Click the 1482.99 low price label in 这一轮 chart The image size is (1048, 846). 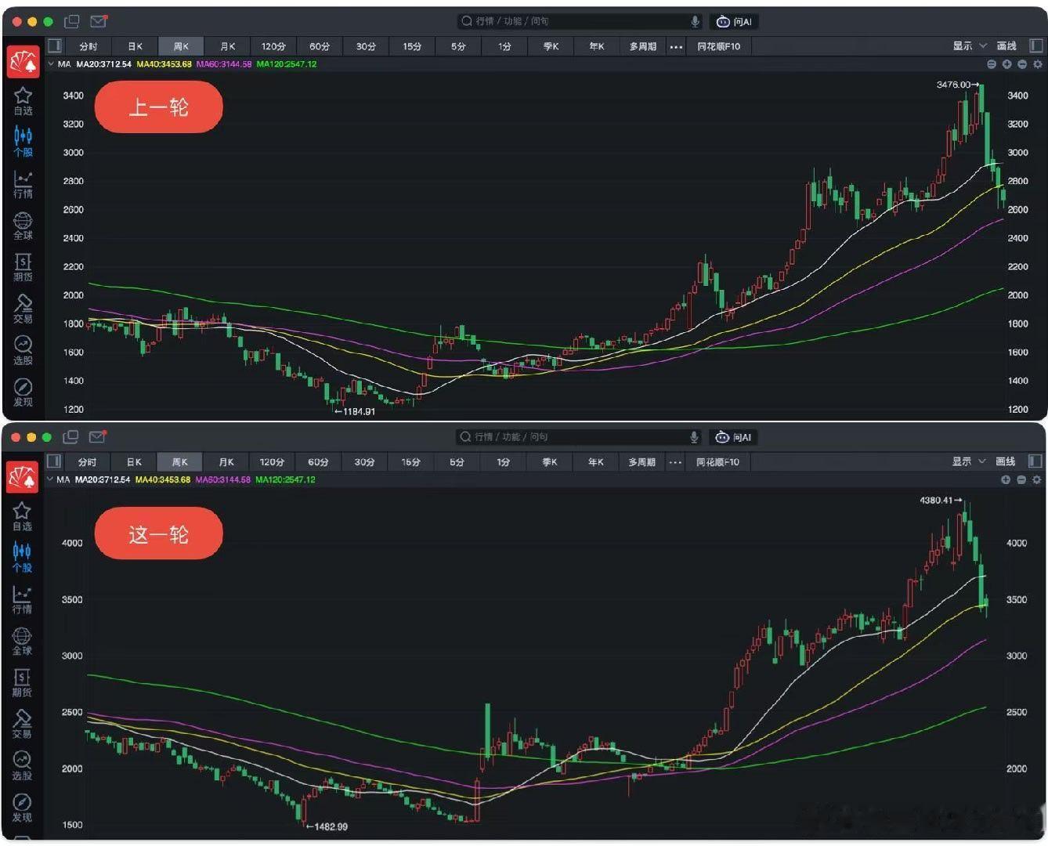pyautogui.click(x=331, y=826)
